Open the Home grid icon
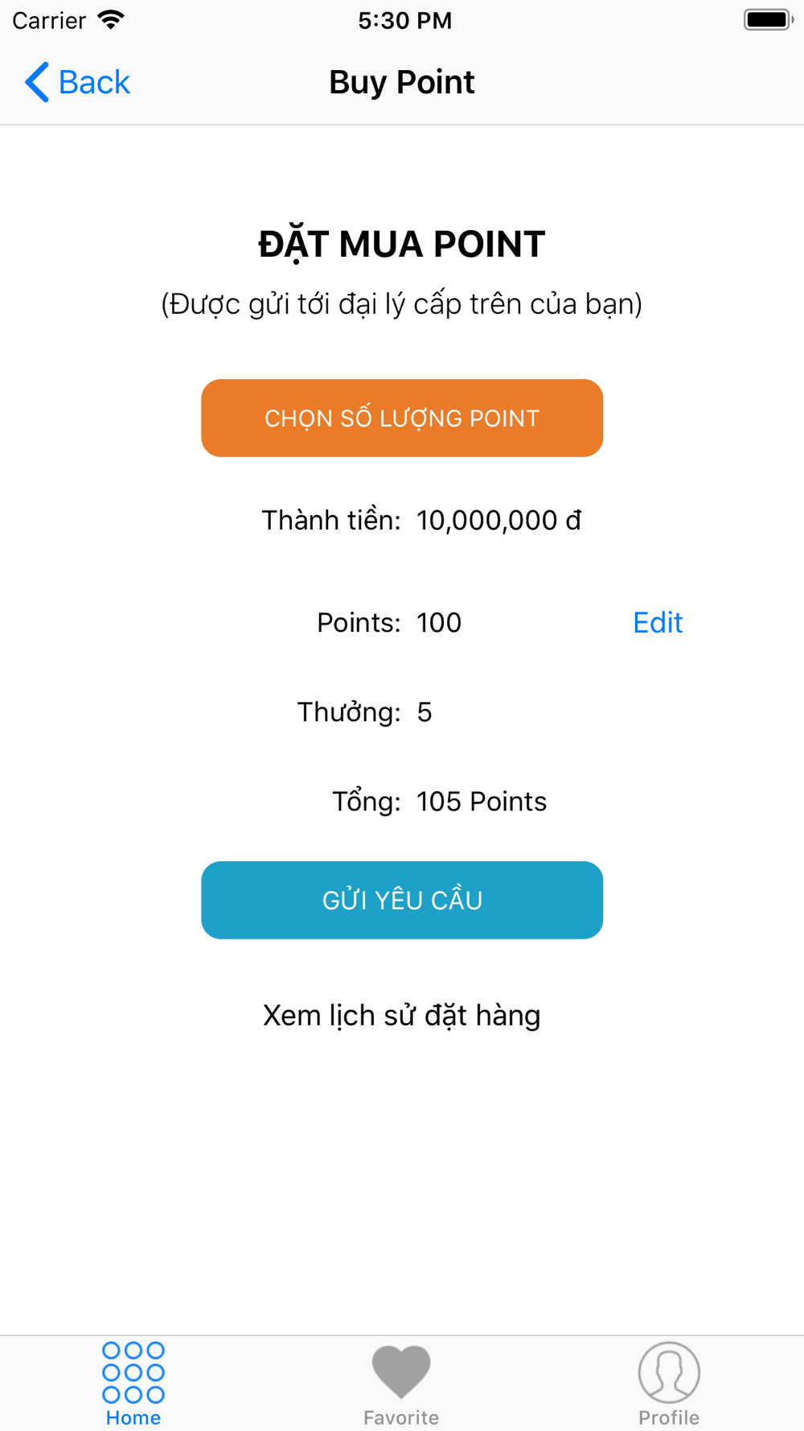Image resolution: width=804 pixels, height=1431 pixels. [133, 1372]
